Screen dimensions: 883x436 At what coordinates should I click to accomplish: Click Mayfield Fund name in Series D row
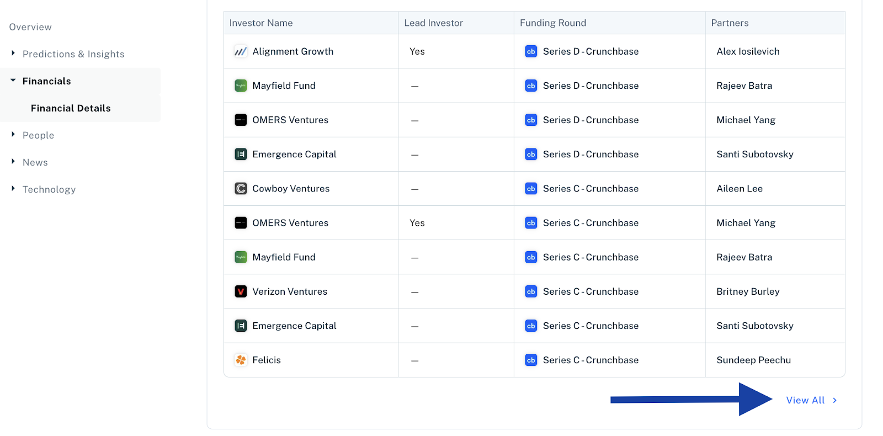(x=284, y=86)
